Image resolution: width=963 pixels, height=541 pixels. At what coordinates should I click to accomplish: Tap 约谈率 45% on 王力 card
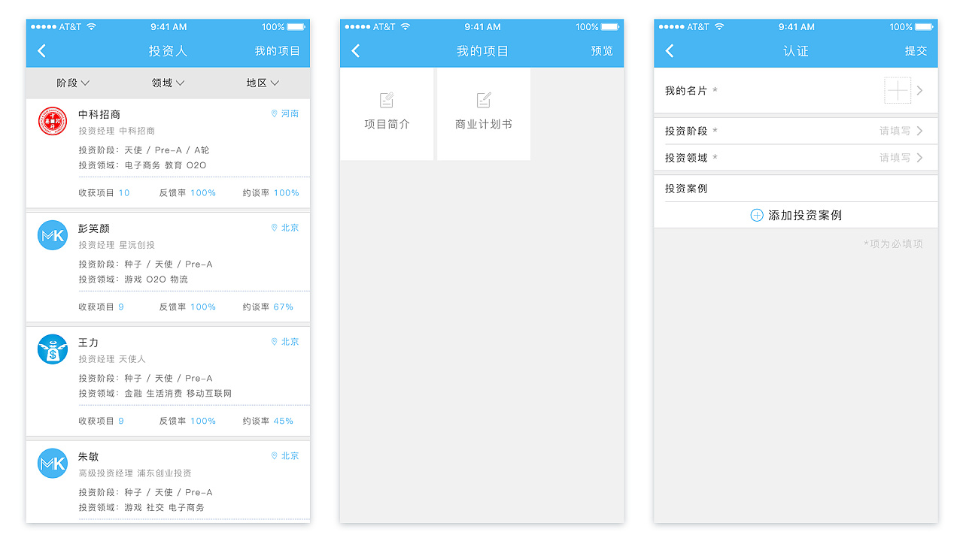point(268,422)
